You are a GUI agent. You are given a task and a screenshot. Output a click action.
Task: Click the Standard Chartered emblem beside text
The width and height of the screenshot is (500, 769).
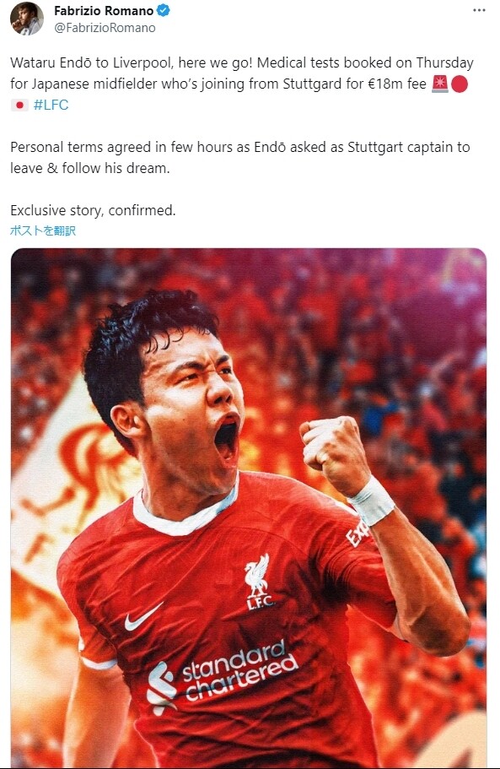[x=162, y=687]
